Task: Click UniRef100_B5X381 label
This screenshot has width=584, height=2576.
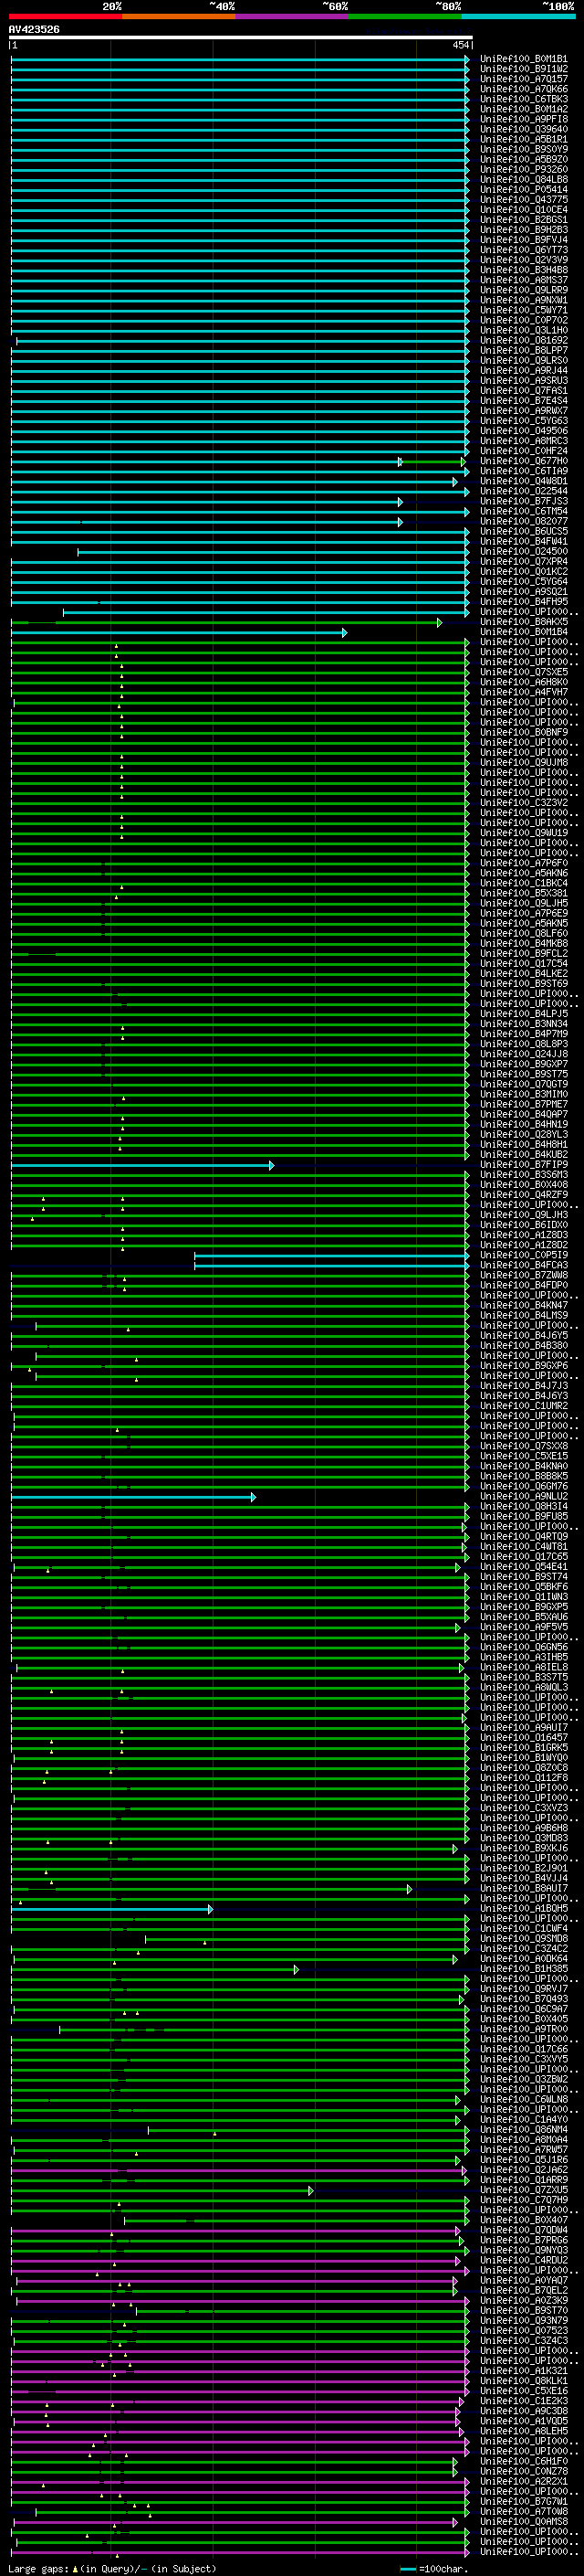Action: (x=524, y=894)
